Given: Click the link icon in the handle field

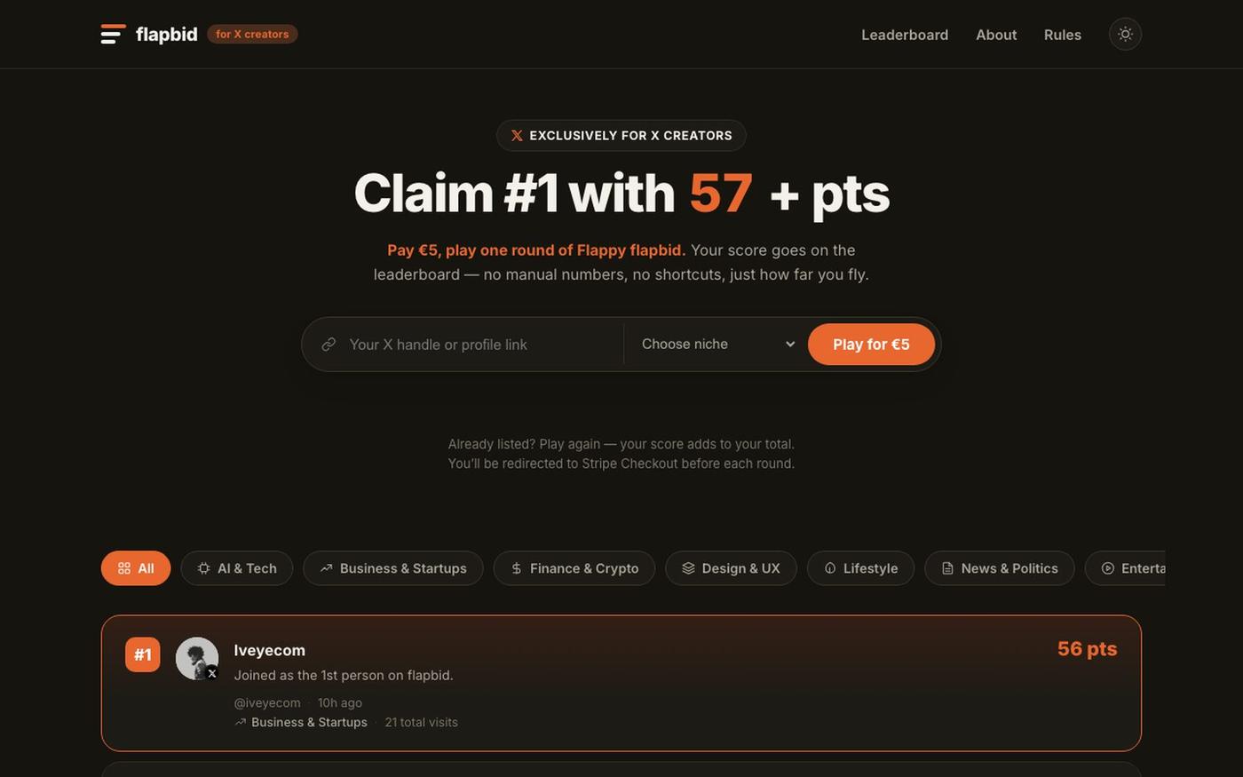Looking at the screenshot, I should tap(329, 345).
